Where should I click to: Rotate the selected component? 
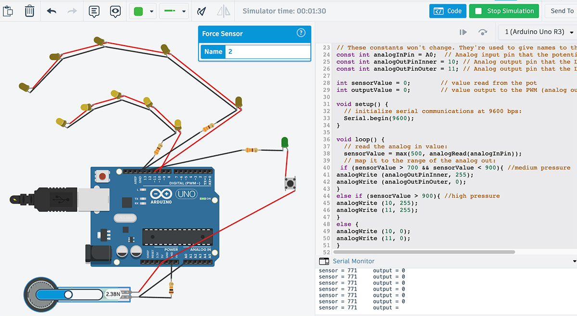202,11
